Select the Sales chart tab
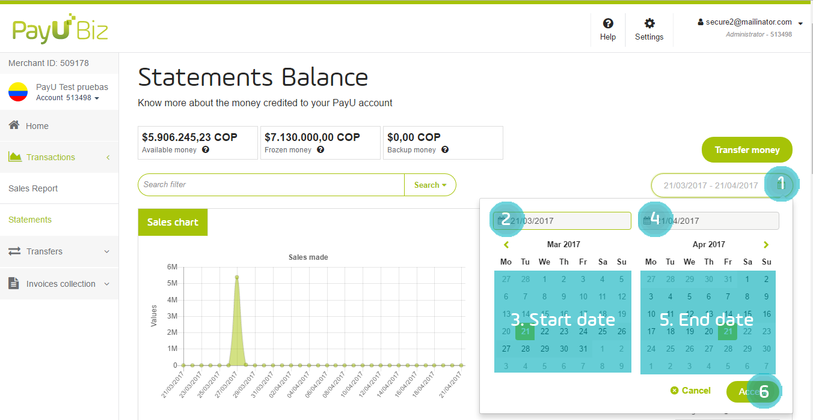 click(173, 222)
